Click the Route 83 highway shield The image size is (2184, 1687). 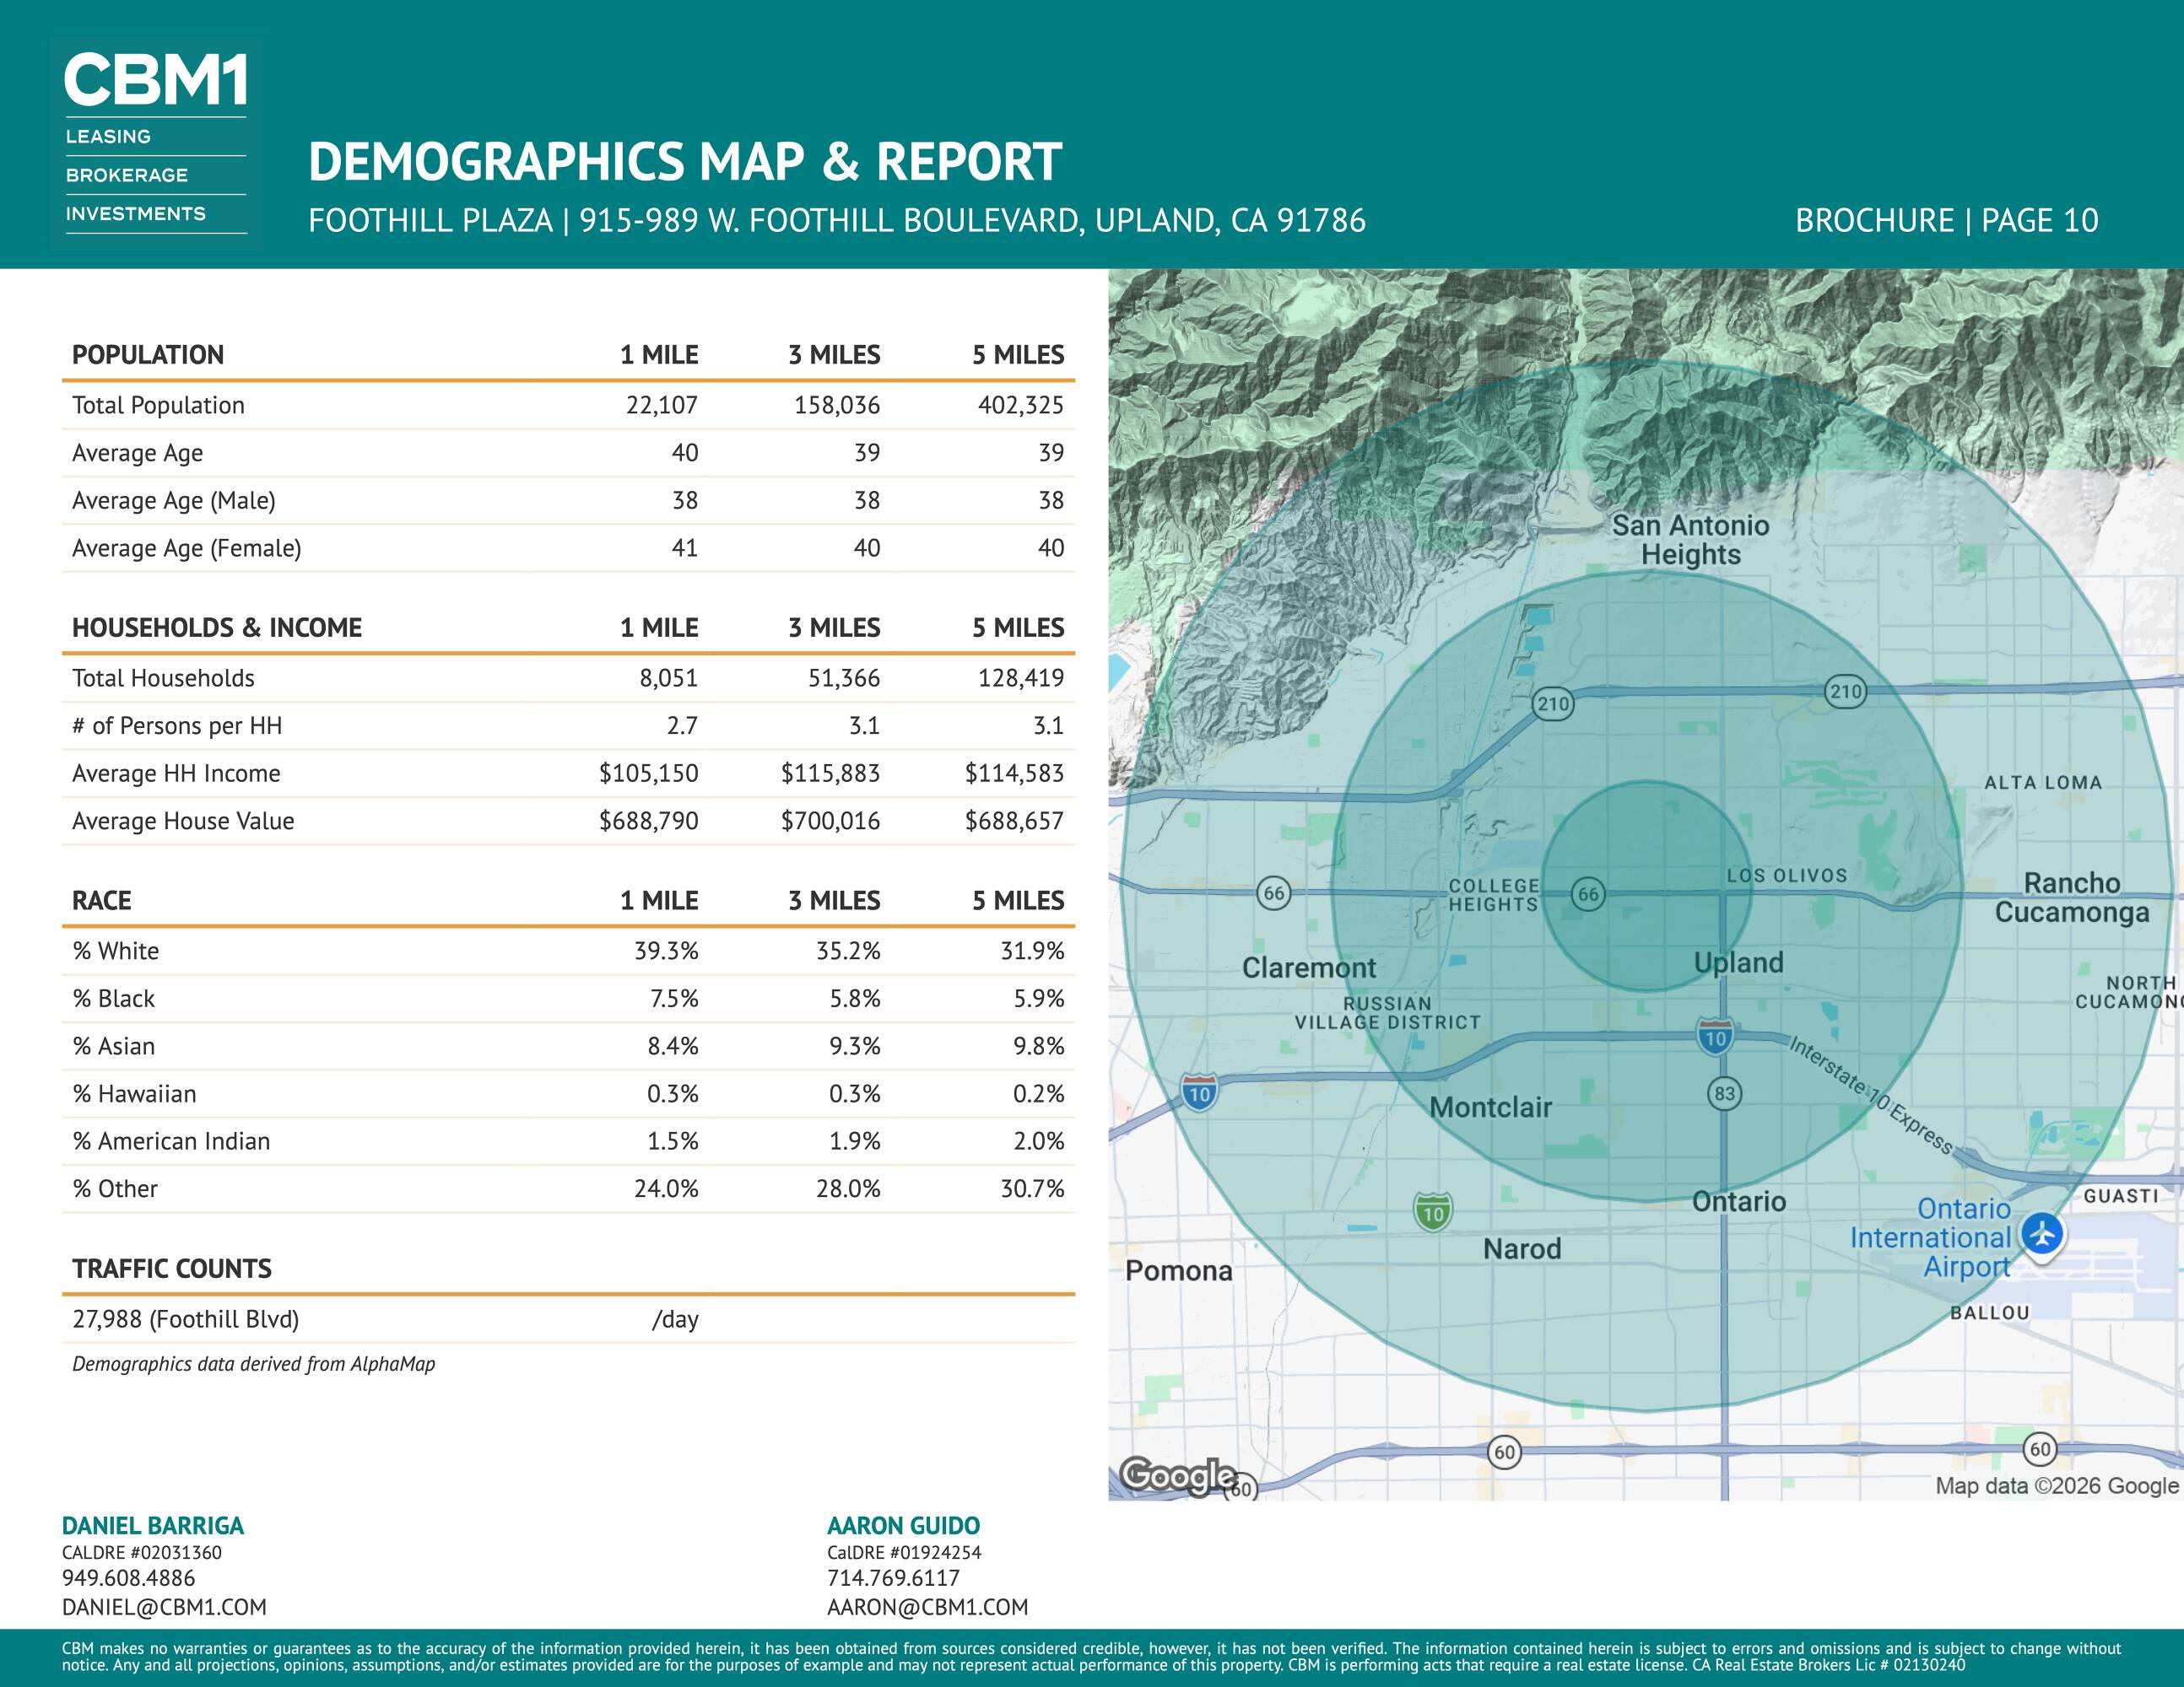click(x=1724, y=1093)
